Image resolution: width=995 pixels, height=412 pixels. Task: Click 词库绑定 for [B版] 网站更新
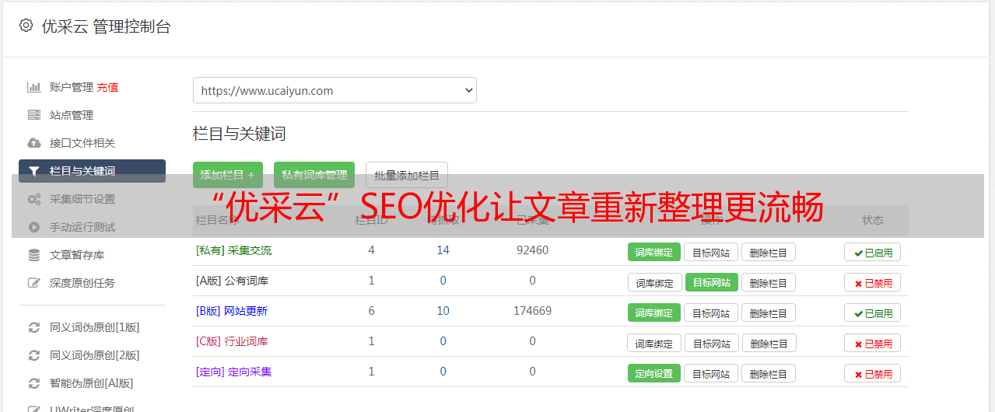pos(654,312)
